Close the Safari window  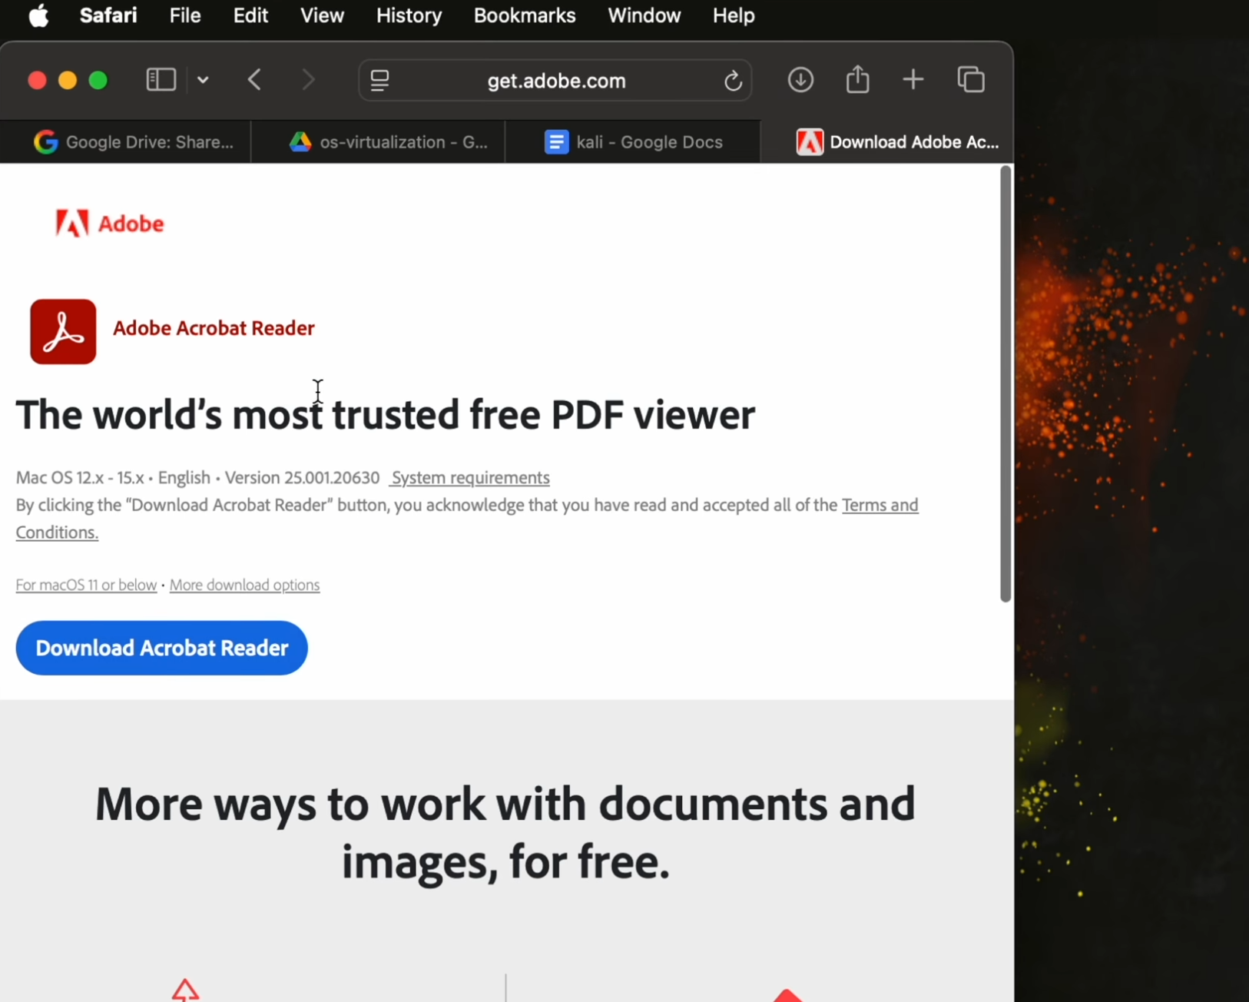tap(37, 80)
